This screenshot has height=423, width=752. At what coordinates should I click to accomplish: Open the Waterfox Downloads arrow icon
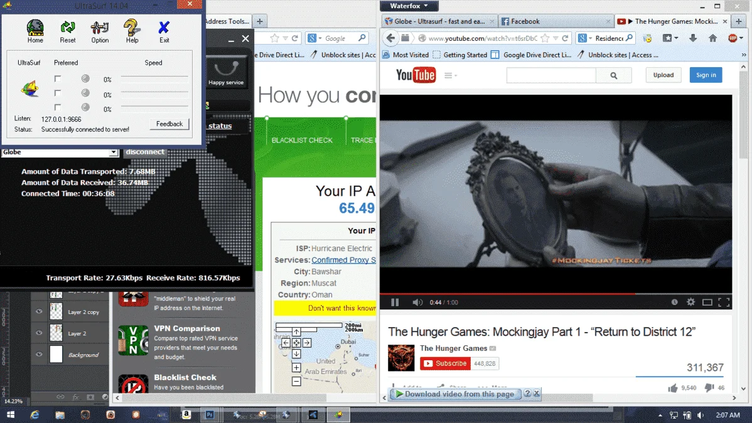pos(692,38)
